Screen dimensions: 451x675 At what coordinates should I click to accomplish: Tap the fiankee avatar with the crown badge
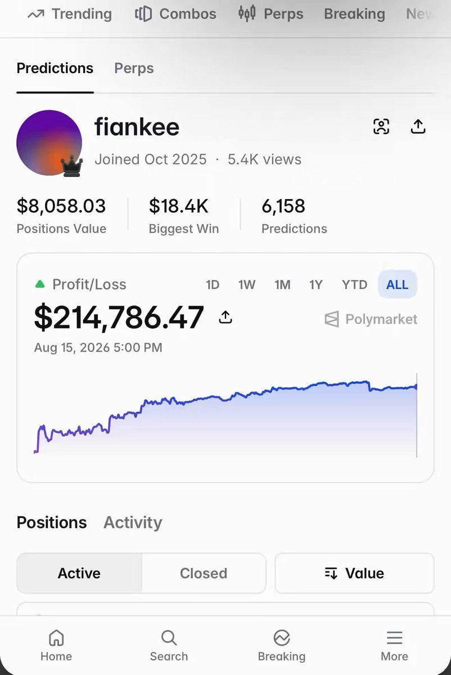point(49,143)
